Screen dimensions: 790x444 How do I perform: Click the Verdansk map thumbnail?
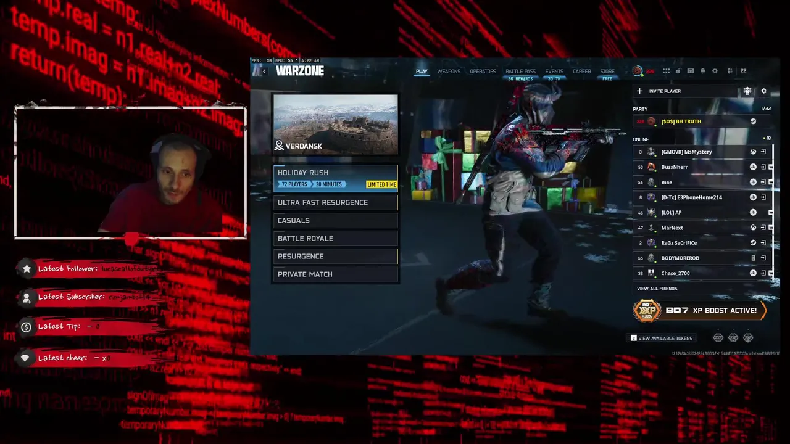click(336, 124)
